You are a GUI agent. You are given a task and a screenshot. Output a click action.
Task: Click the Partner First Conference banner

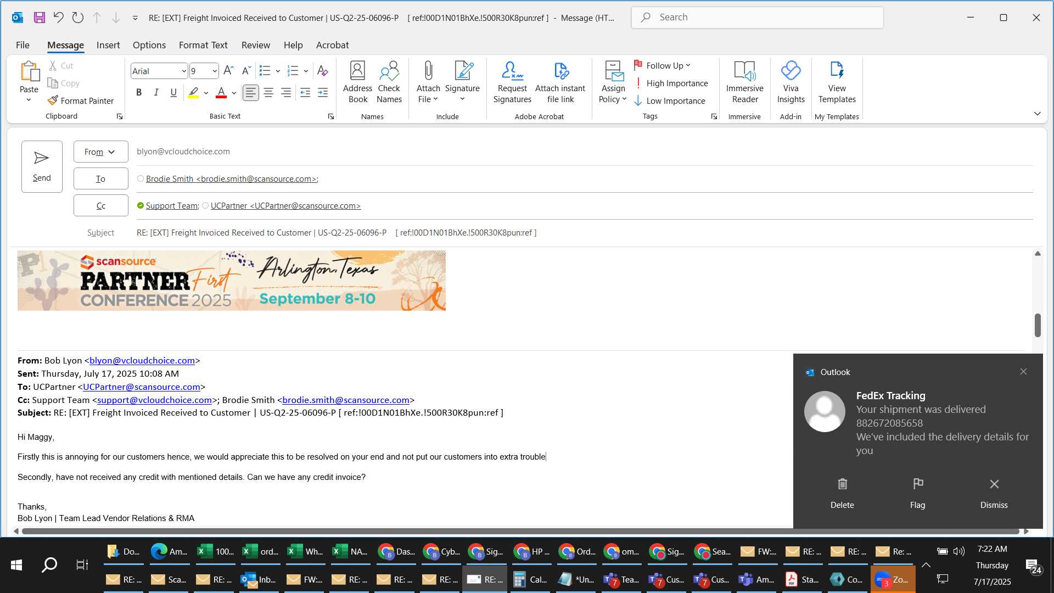(x=232, y=281)
